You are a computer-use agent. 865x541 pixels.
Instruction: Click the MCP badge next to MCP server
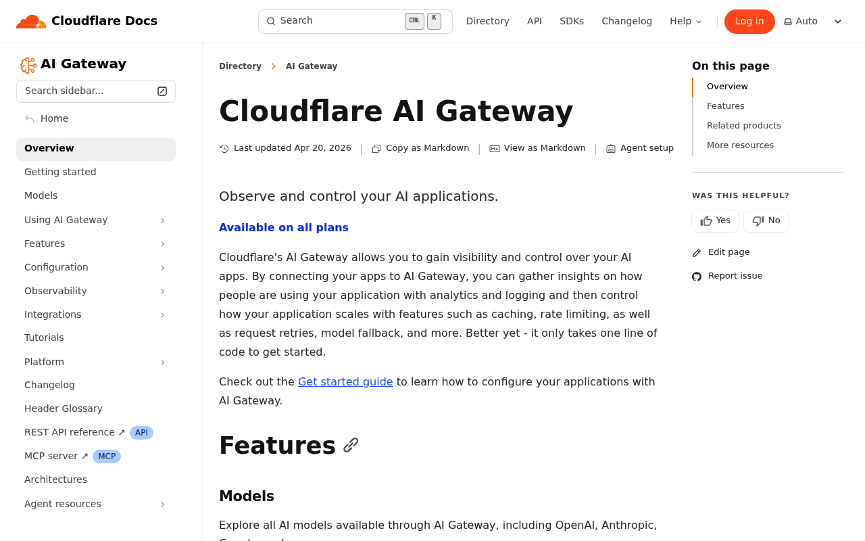pyautogui.click(x=107, y=456)
